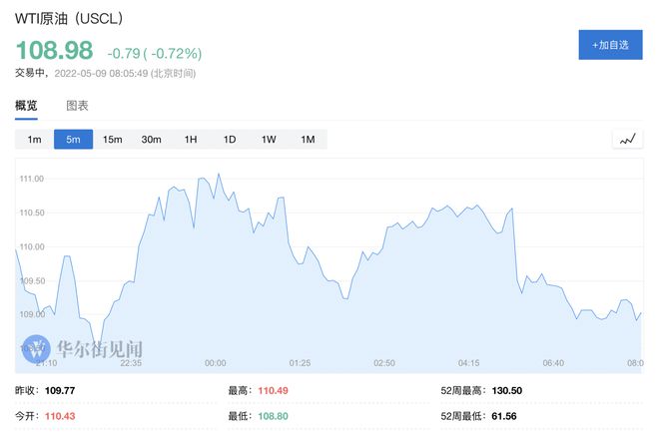The height and width of the screenshot is (432, 659).
Task: Select the 5m time interval
Action: click(x=73, y=140)
